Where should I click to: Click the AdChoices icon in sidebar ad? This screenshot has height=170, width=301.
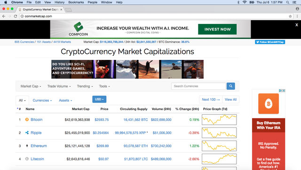click(x=280, y=90)
